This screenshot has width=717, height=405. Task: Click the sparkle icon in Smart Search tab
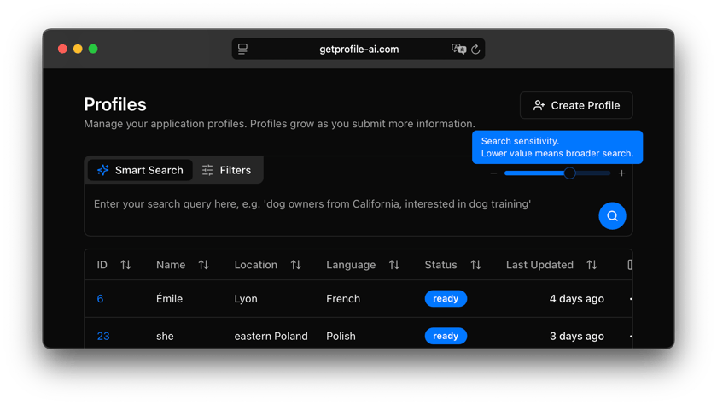click(103, 170)
